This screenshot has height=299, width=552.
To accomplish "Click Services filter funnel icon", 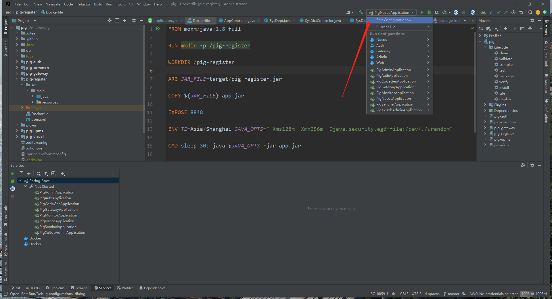I will coord(46,174).
